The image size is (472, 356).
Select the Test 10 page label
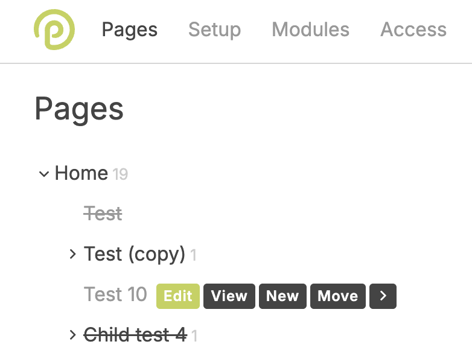click(x=115, y=294)
